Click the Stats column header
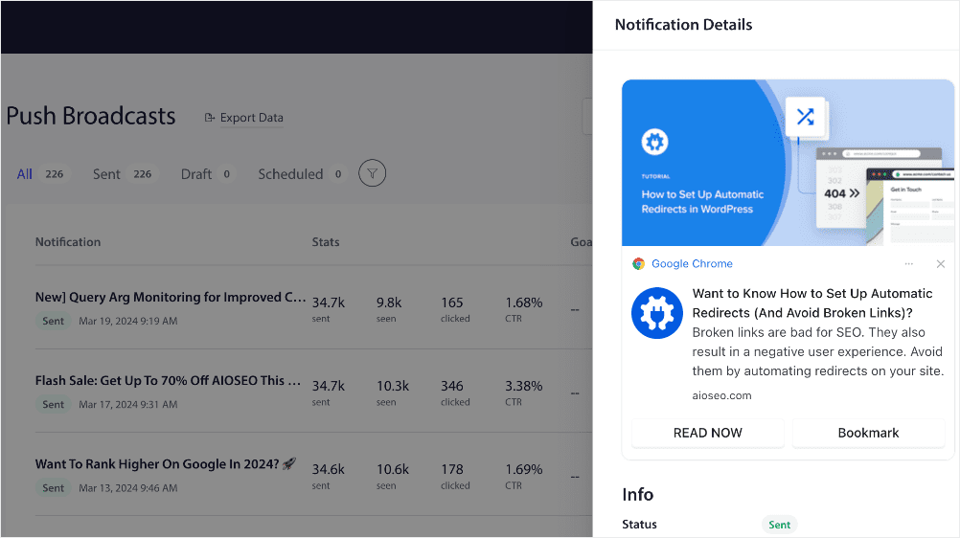The width and height of the screenshot is (960, 538). click(326, 242)
